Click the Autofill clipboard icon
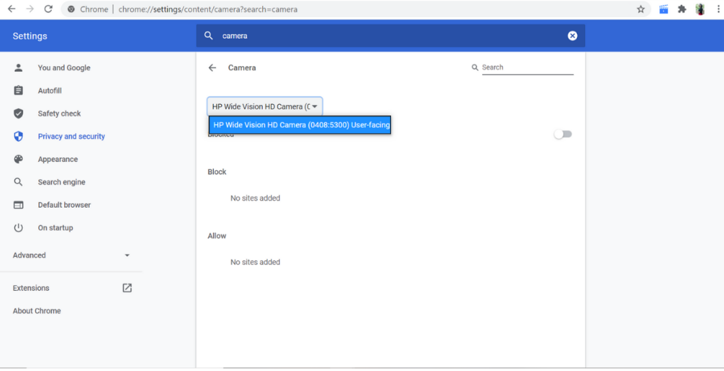Screen dimensions: 724x371 18,91
